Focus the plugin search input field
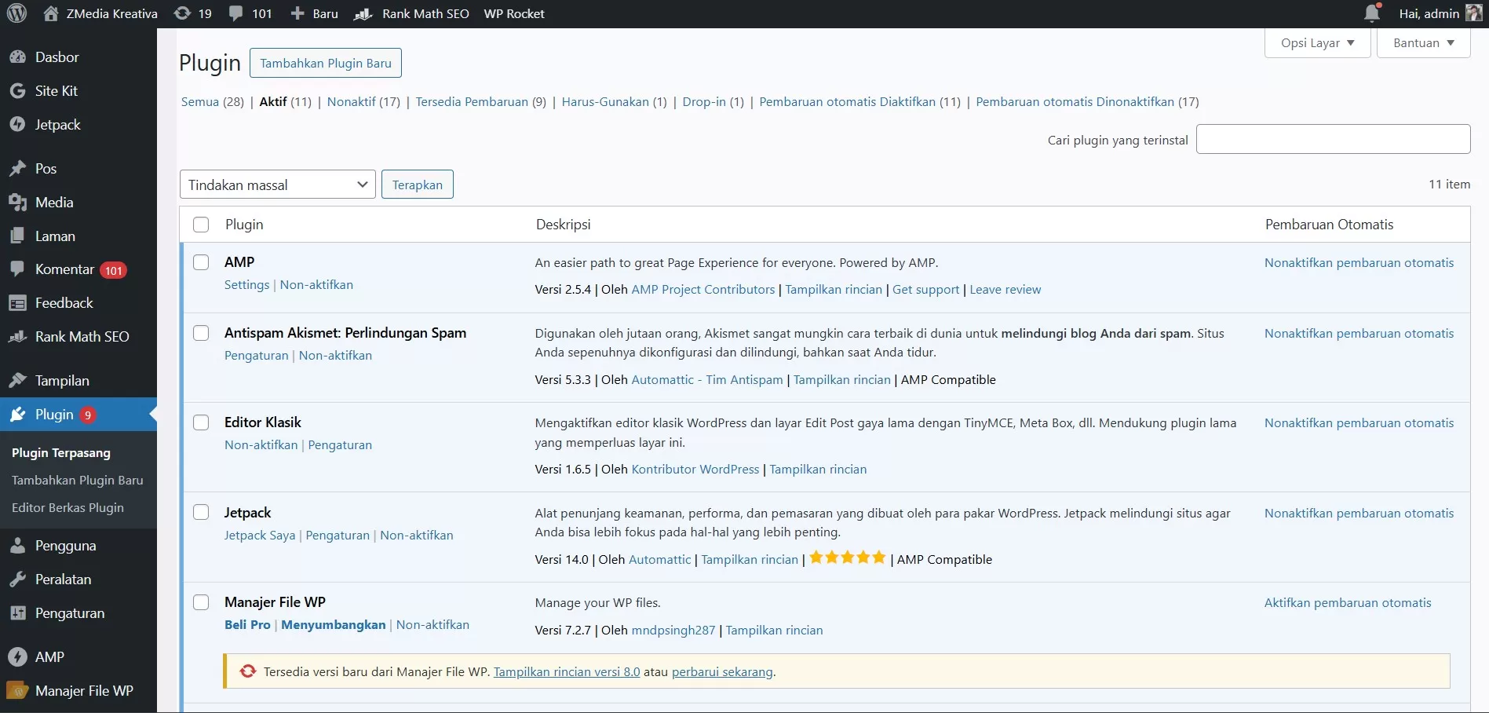 (1333, 139)
